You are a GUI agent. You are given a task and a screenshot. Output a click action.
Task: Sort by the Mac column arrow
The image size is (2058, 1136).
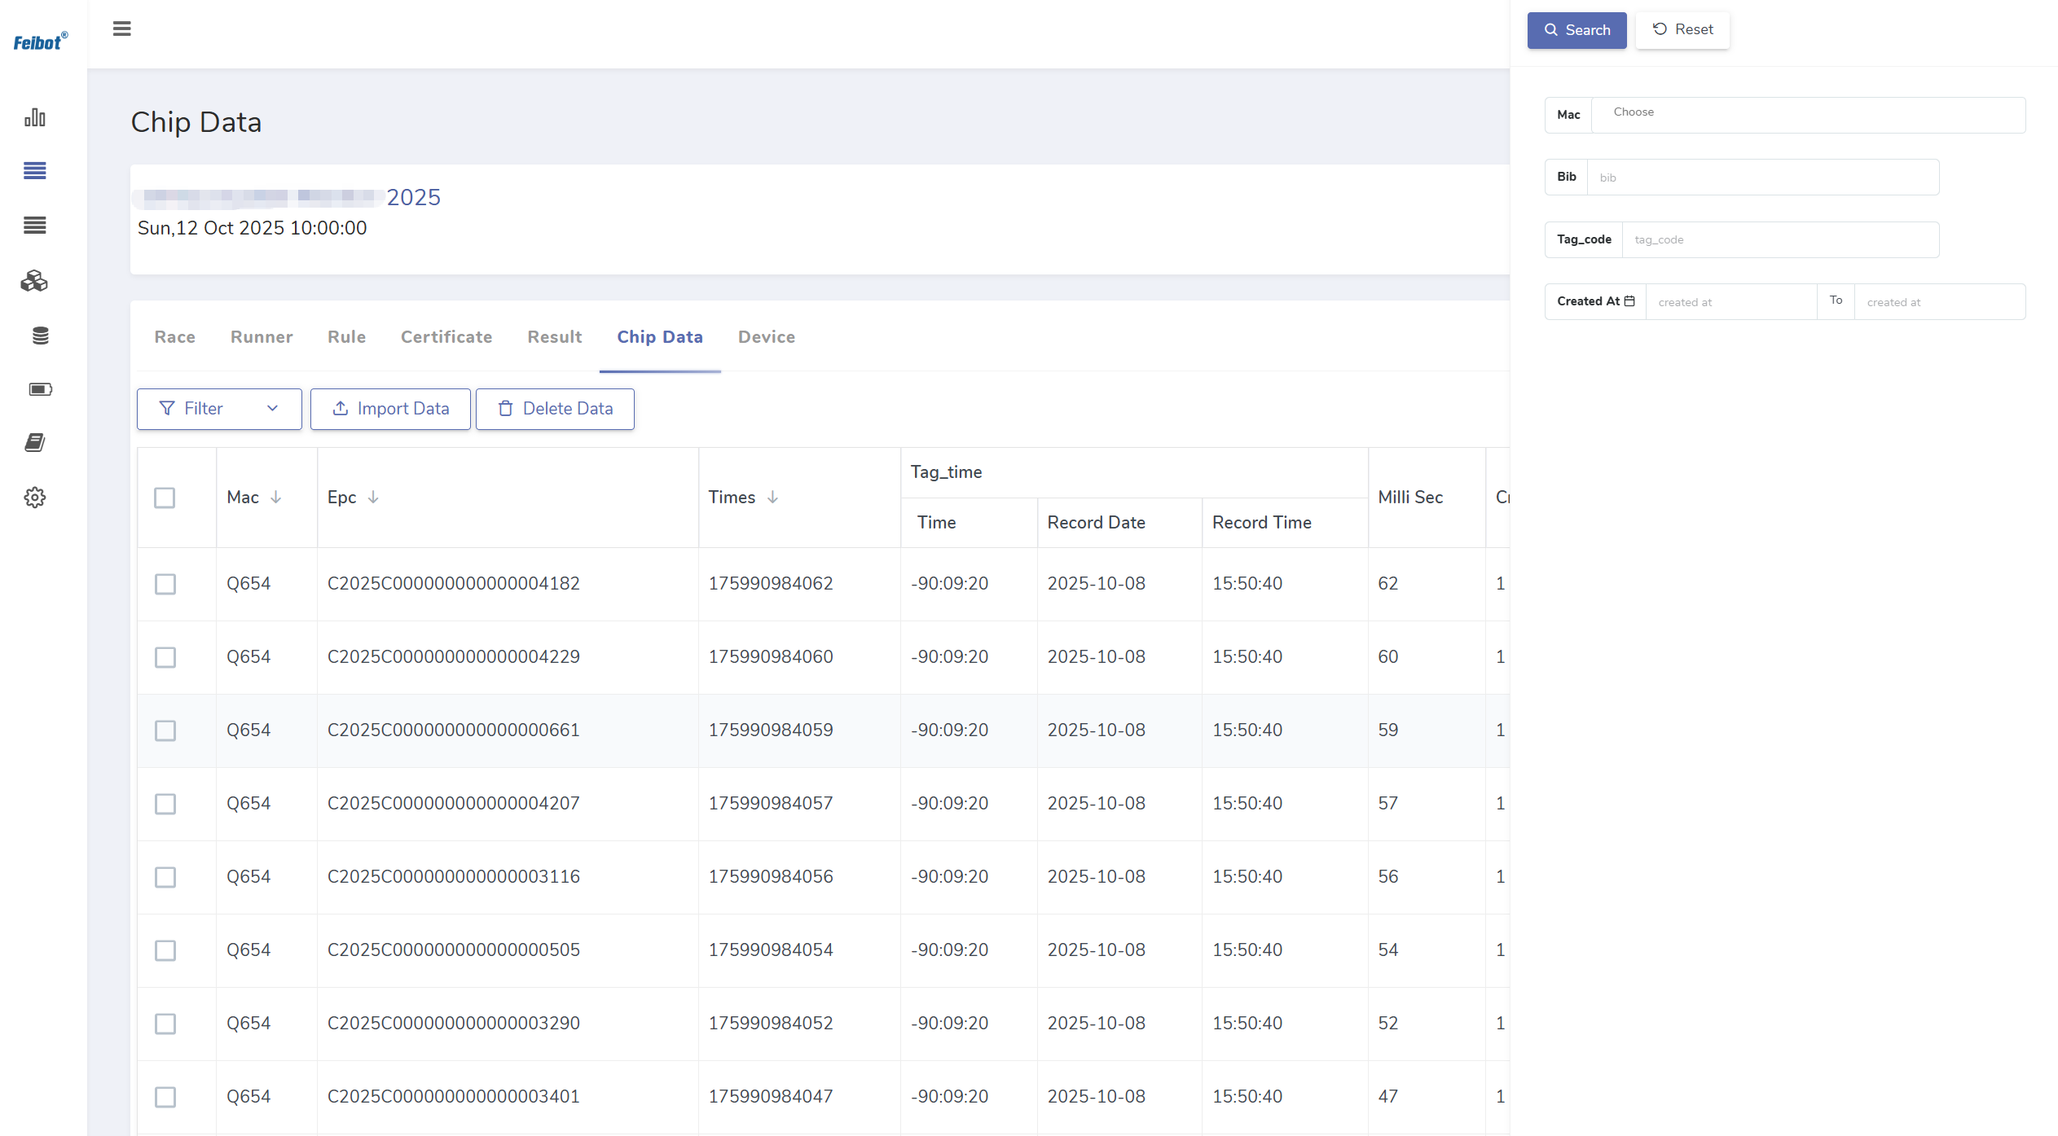[x=276, y=497]
